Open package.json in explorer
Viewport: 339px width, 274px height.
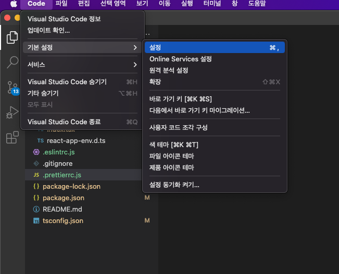pyautogui.click(x=64, y=198)
